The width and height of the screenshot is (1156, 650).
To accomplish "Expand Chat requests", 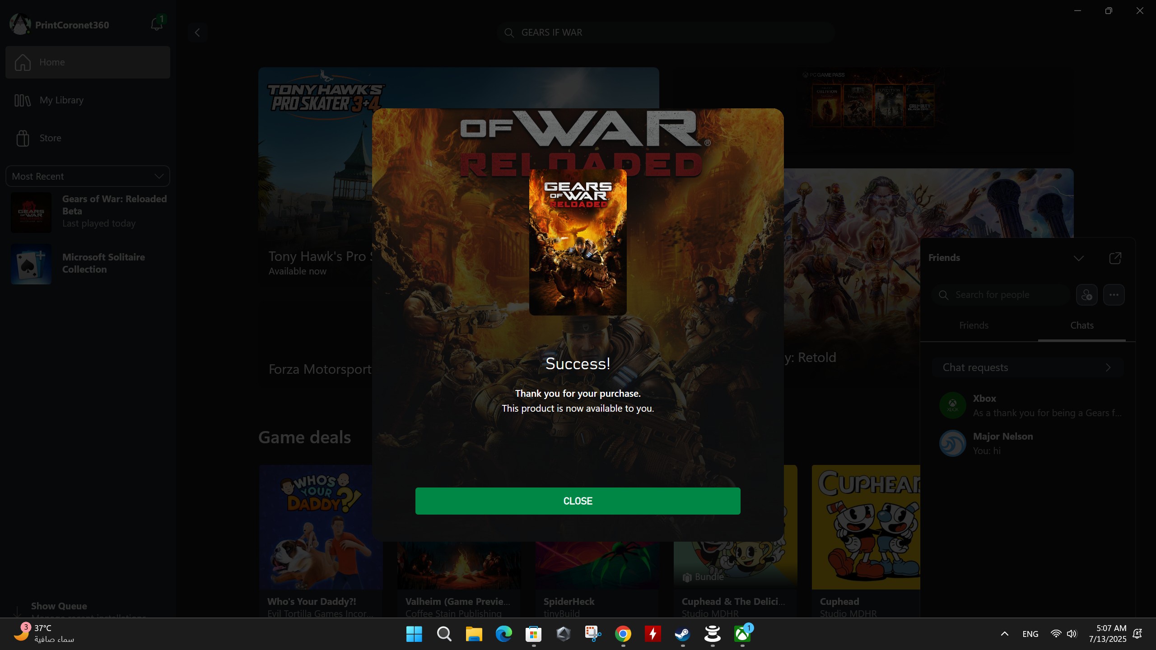I will [x=1028, y=367].
